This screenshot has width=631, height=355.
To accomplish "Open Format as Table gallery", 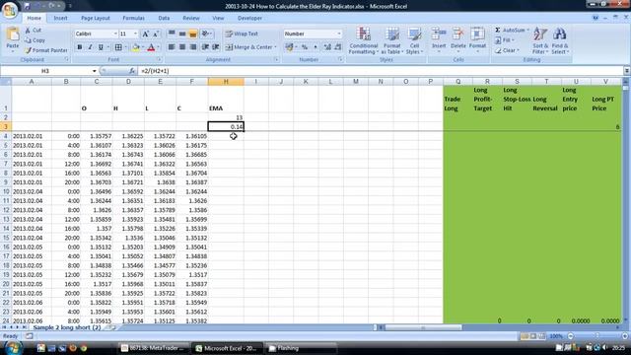I will point(392,40).
